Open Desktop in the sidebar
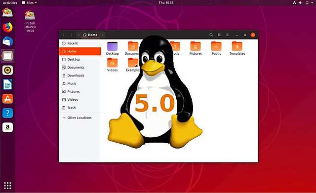This screenshot has width=316, height=193. pos(80,59)
